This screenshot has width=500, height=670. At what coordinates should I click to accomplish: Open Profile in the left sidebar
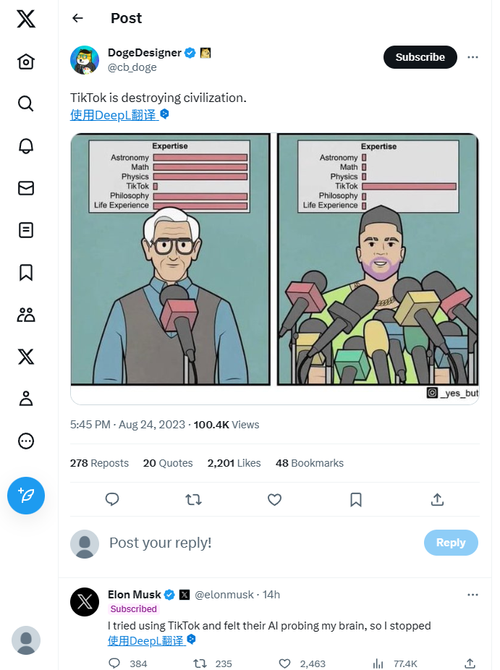pyautogui.click(x=26, y=399)
